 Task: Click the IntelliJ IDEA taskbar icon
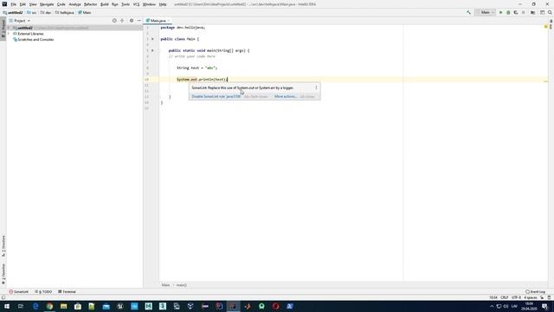coord(233,306)
